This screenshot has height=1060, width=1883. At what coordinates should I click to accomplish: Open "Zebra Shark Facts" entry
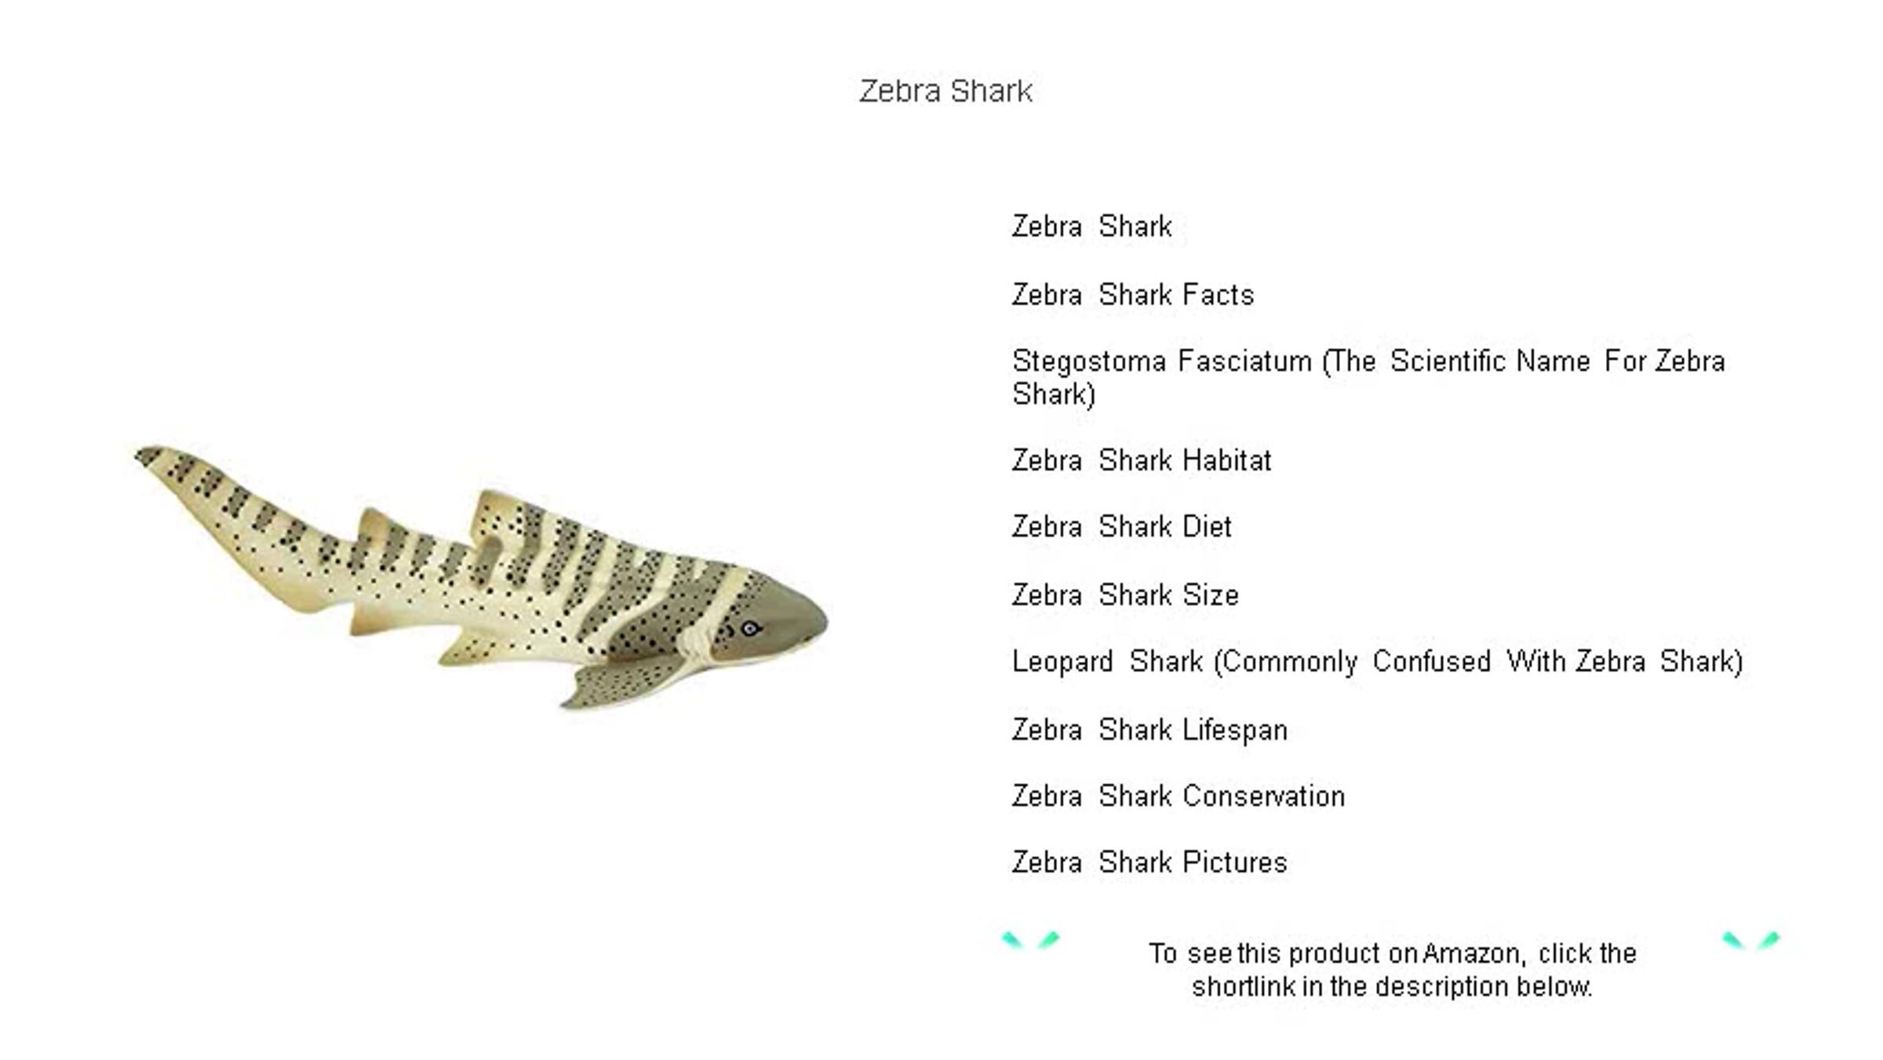(x=1133, y=295)
